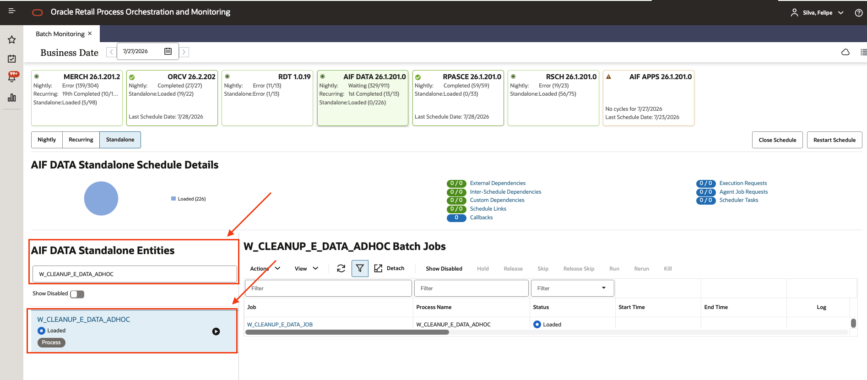867x380 pixels.
Task: Click Release Skip in the jobs toolbar
Action: coord(579,269)
